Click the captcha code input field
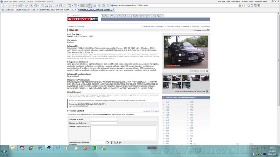280x157 pixels. click(98, 142)
